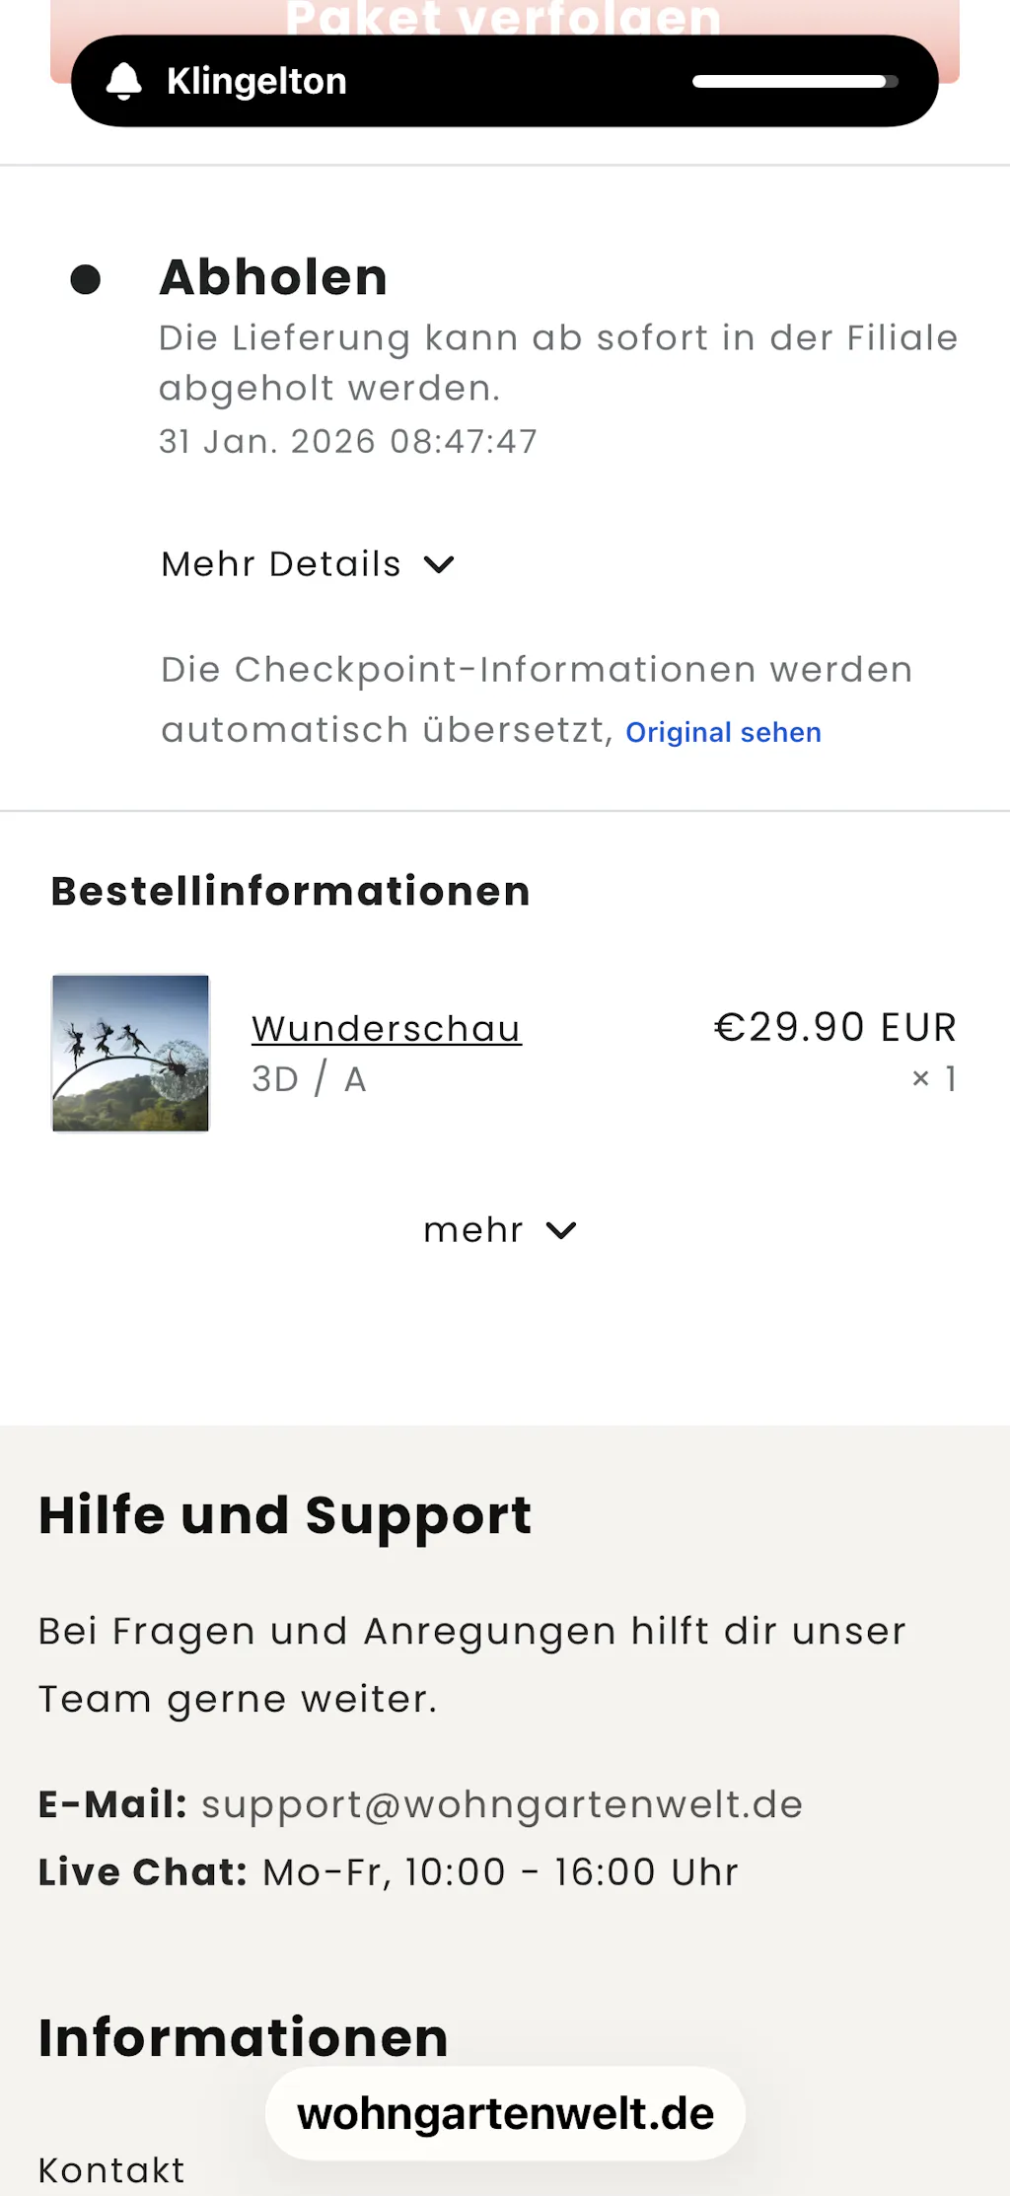Tap the Live Chat hours line
This screenshot has height=2196, width=1010.
[x=388, y=1871]
